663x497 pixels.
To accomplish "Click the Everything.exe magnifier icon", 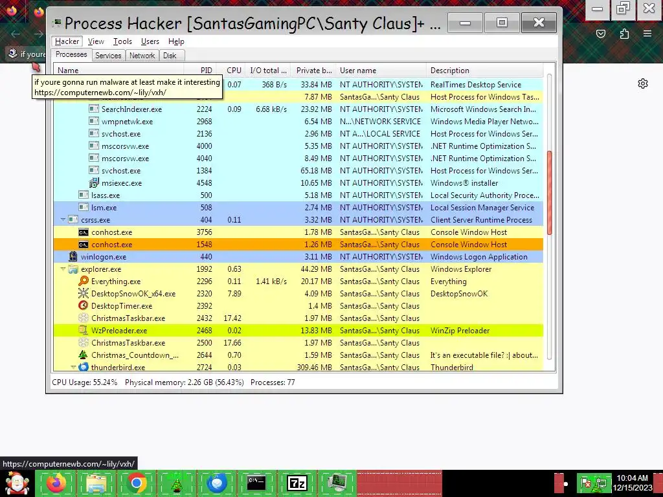I will tap(84, 281).
